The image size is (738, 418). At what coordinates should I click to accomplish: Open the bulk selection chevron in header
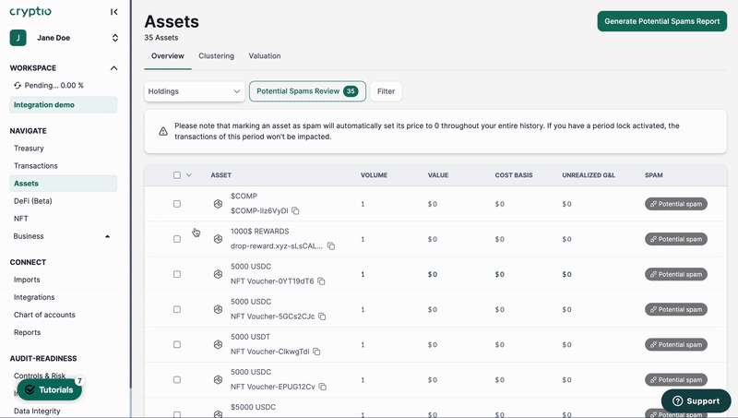[189, 175]
